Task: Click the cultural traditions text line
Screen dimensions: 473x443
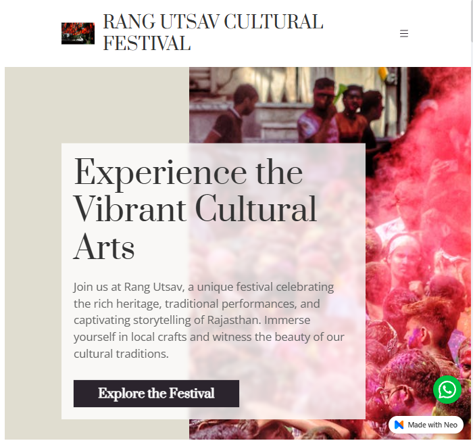Action: 121,354
